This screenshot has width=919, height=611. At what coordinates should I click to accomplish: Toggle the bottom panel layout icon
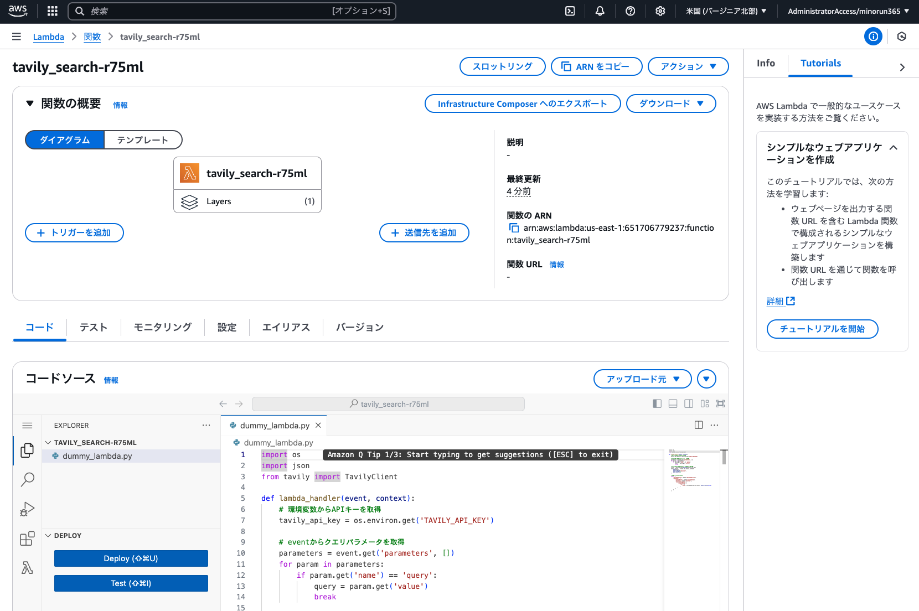tap(673, 404)
